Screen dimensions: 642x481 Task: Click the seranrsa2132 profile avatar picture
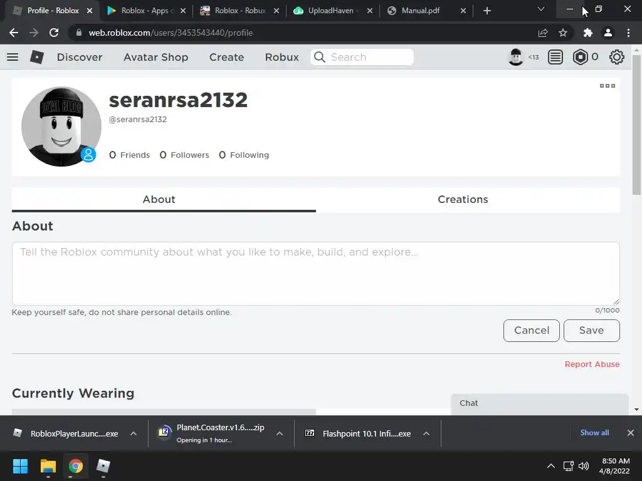coord(61,127)
